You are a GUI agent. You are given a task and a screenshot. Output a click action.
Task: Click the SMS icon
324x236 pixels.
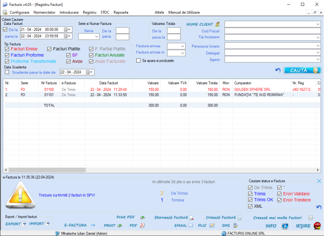(234, 225)
